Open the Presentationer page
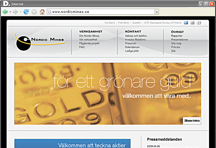Screen dimensions: 216x148 click(x=179, y=40)
